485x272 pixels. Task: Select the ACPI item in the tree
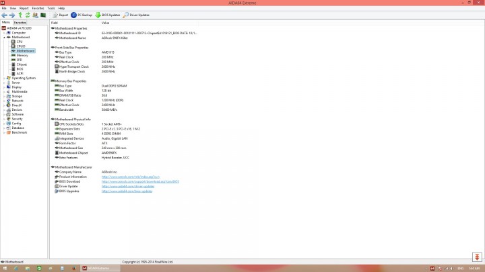[20, 73]
